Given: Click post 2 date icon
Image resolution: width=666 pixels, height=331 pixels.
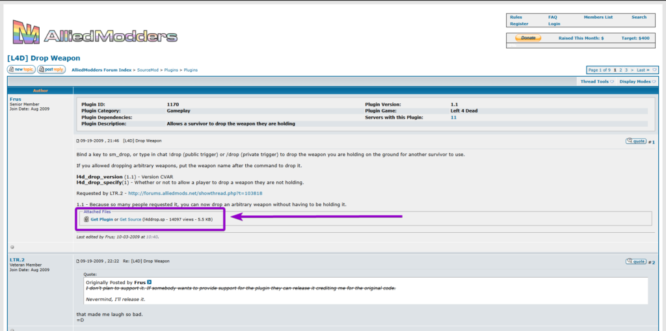Looking at the screenshot, I should [78, 261].
